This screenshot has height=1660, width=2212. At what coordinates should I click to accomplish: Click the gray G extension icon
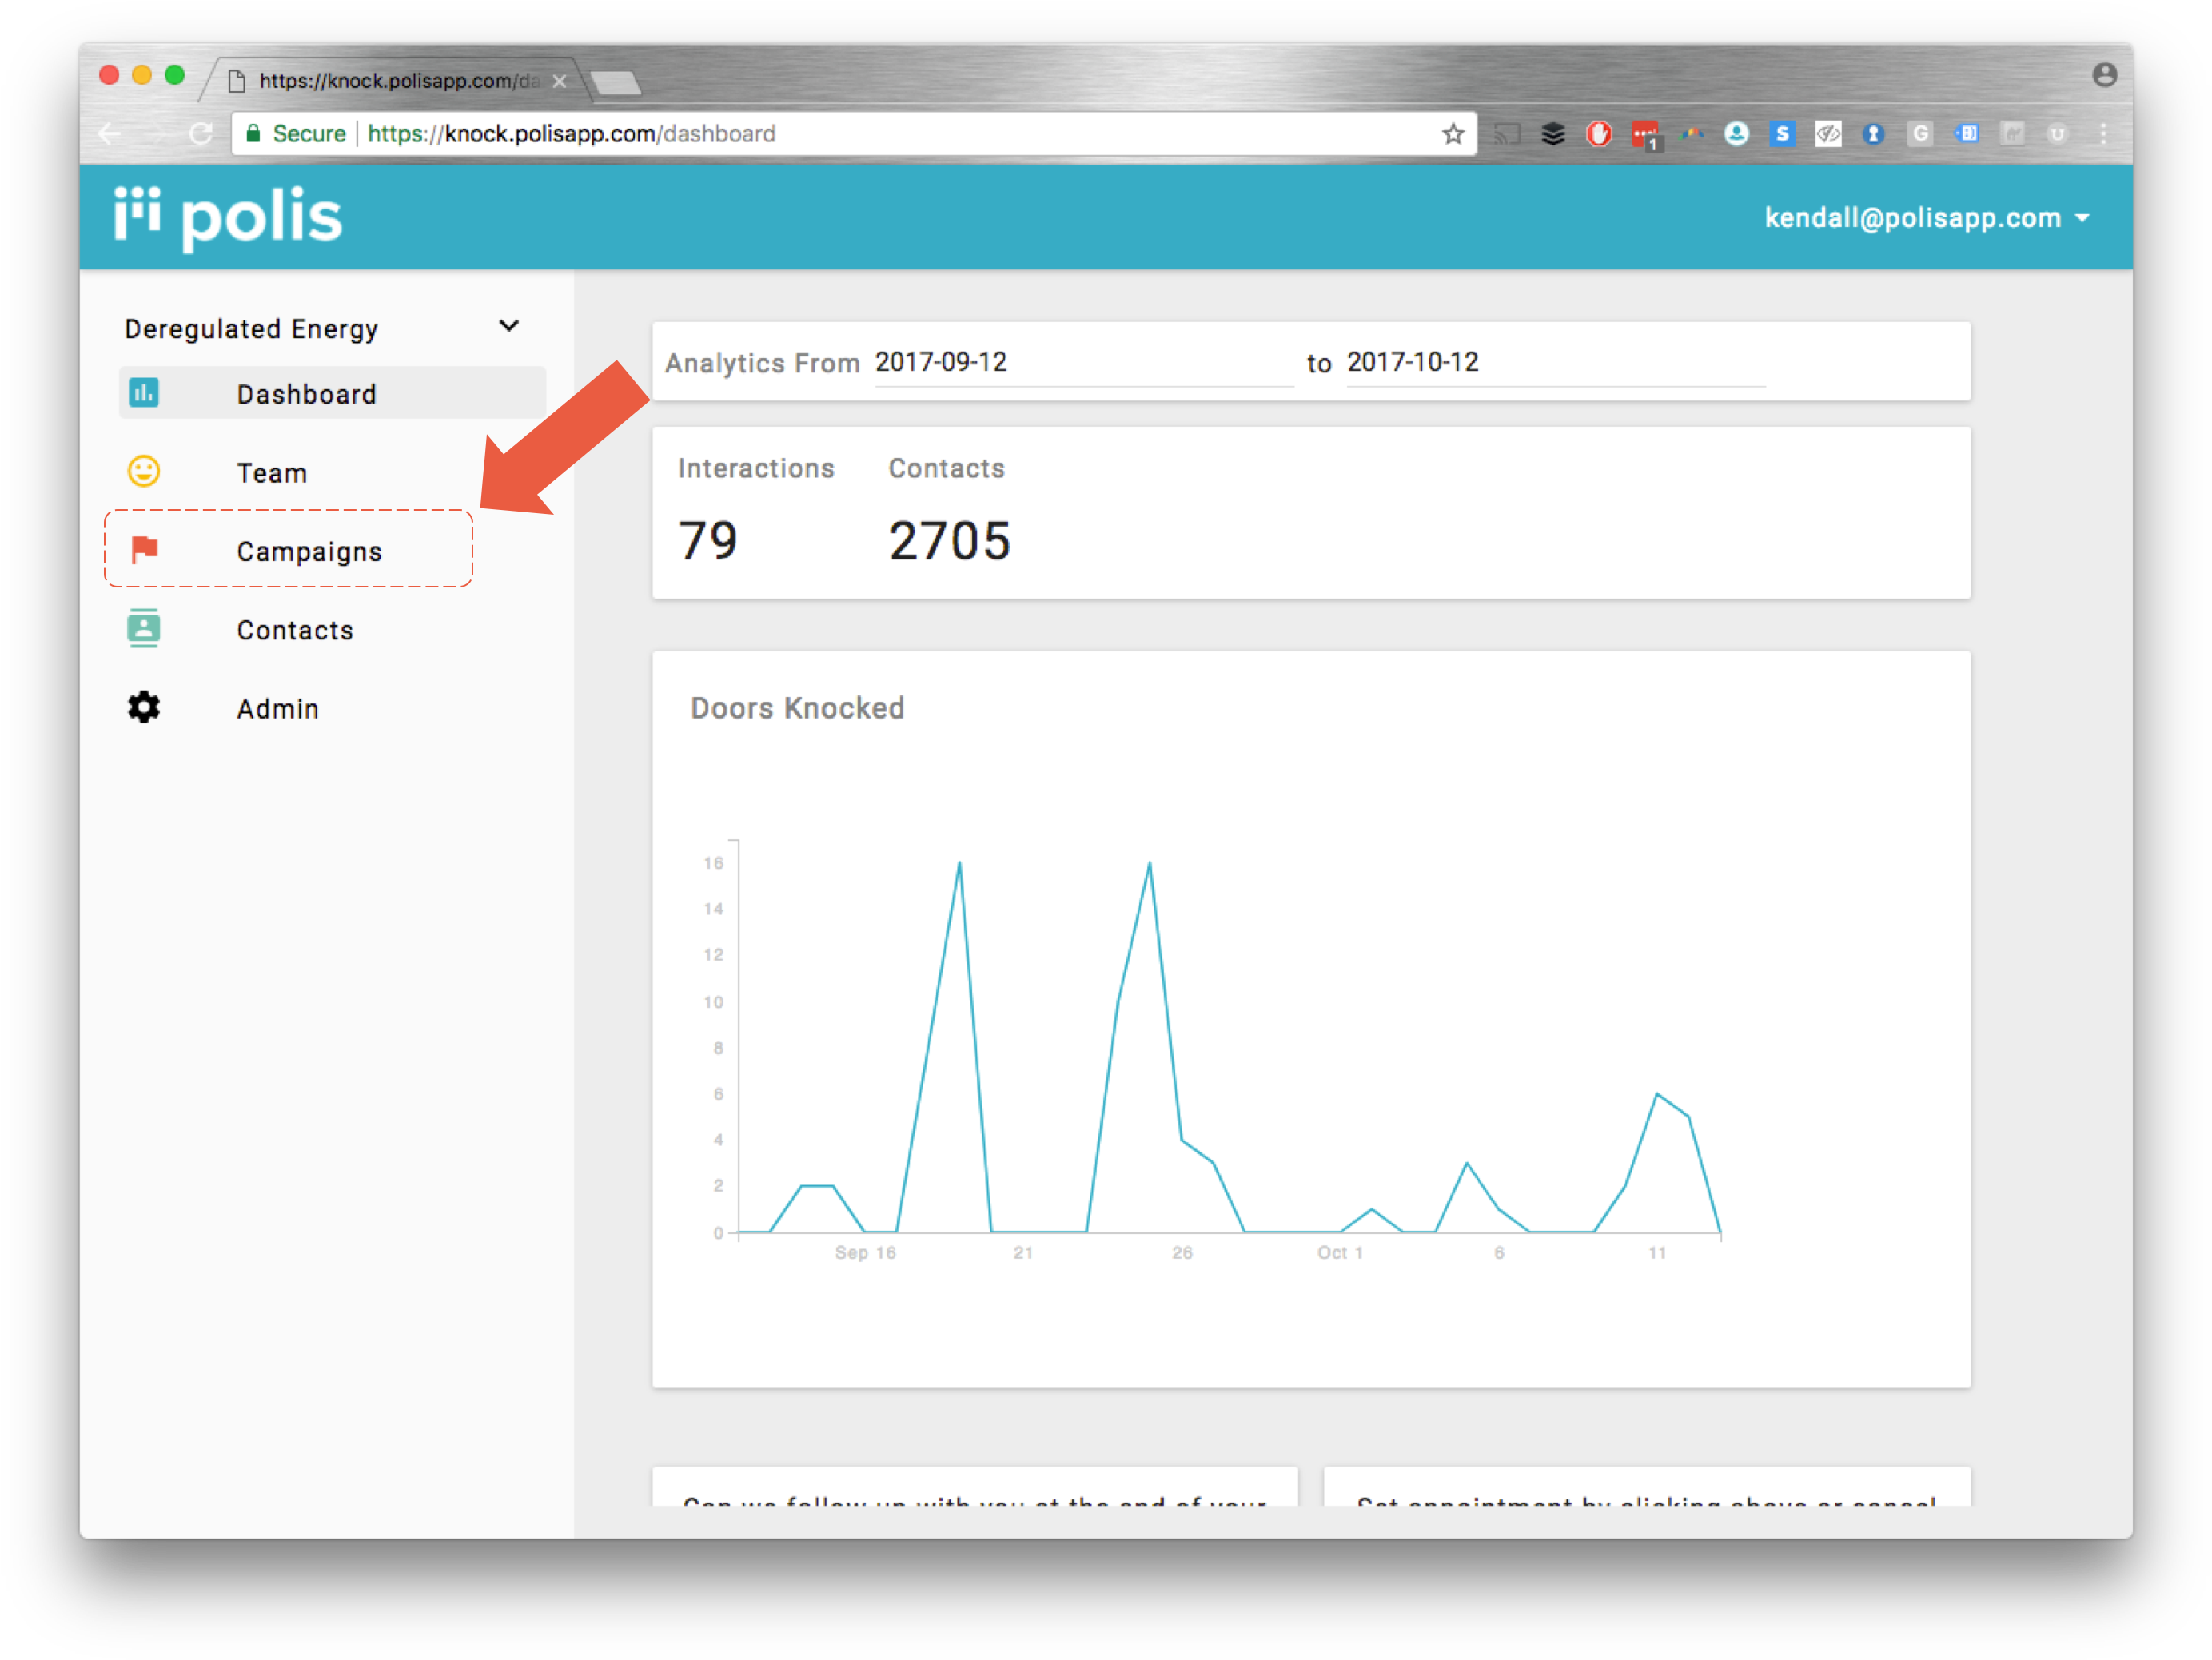pyautogui.click(x=1920, y=134)
